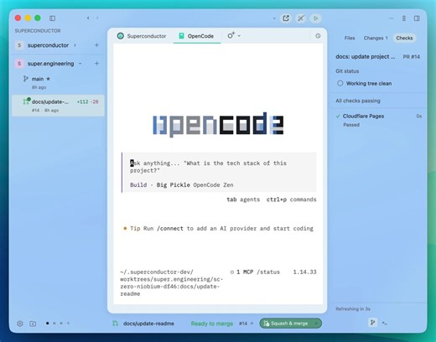Image resolution: width=436 pixels, height=342 pixels.
Task: Click the Build agent label
Action: (138, 185)
